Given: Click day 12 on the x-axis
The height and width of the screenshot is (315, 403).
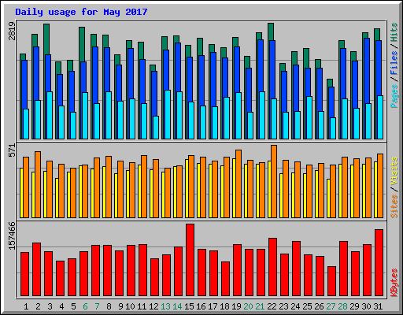Looking at the screenshot, I should [153, 306].
